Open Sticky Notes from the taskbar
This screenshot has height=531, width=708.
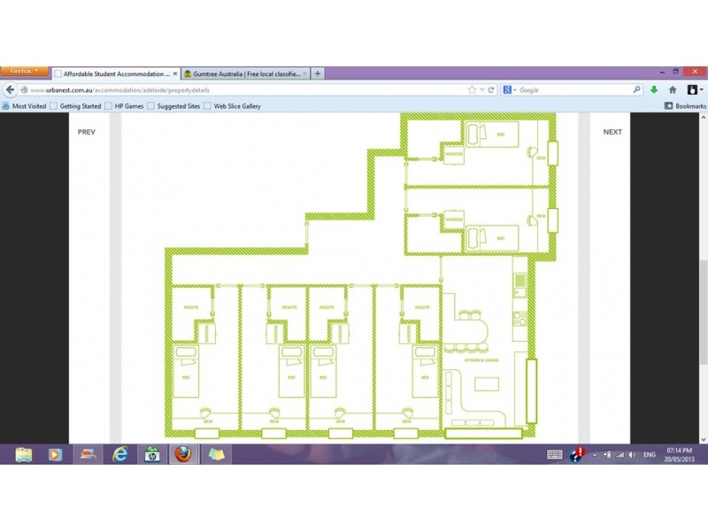216,454
